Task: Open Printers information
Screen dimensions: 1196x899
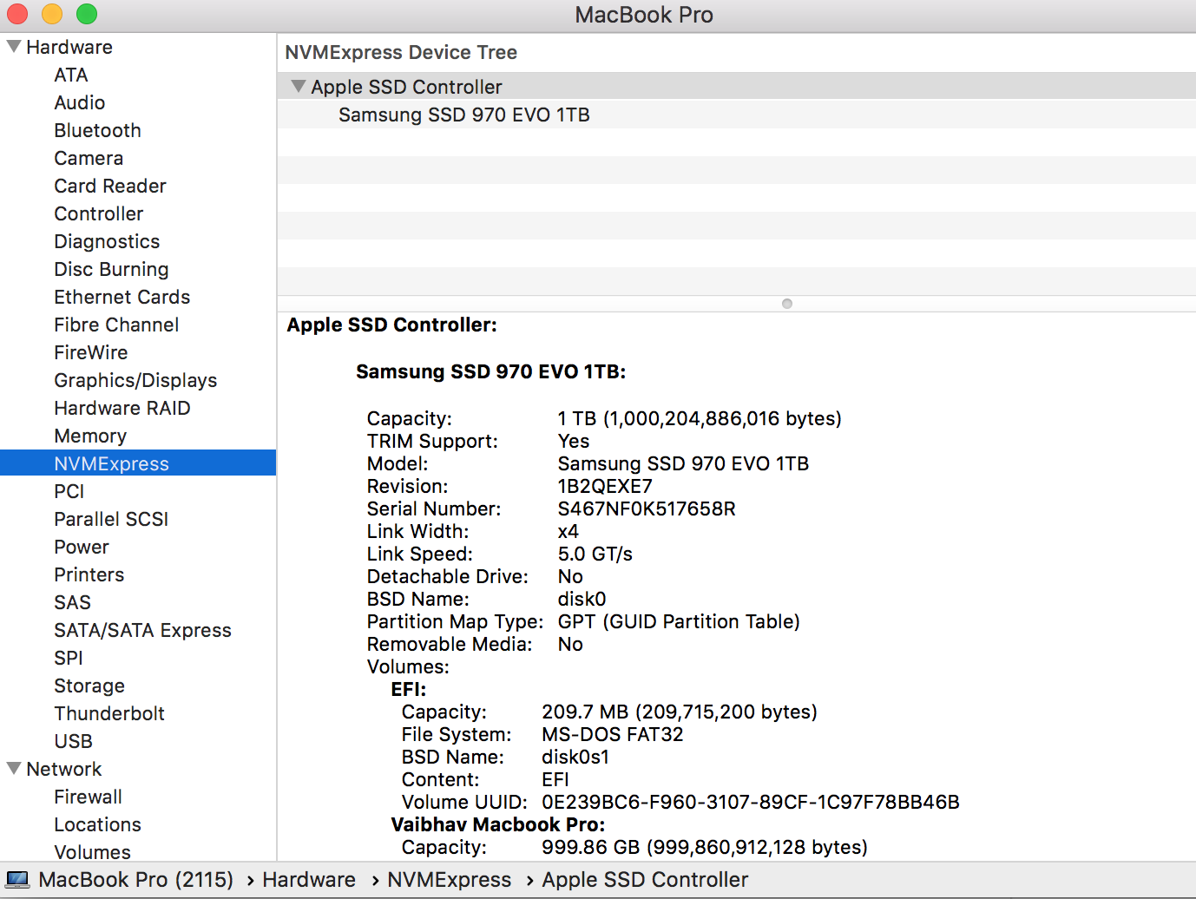Action: [x=89, y=574]
